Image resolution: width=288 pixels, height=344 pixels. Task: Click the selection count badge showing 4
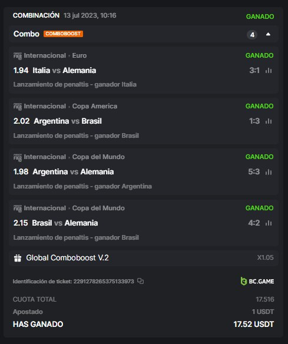pyautogui.click(x=252, y=35)
